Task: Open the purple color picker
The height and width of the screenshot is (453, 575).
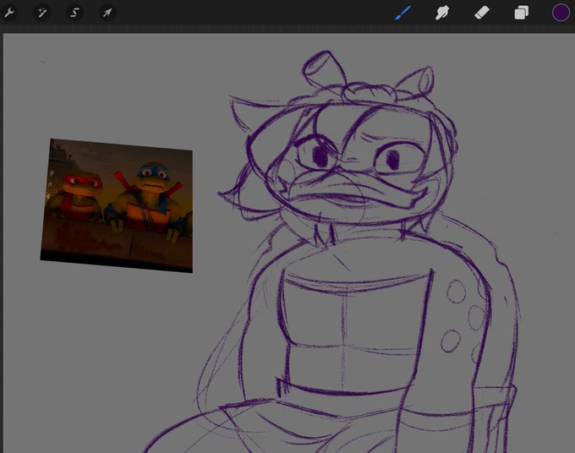Action: click(561, 13)
